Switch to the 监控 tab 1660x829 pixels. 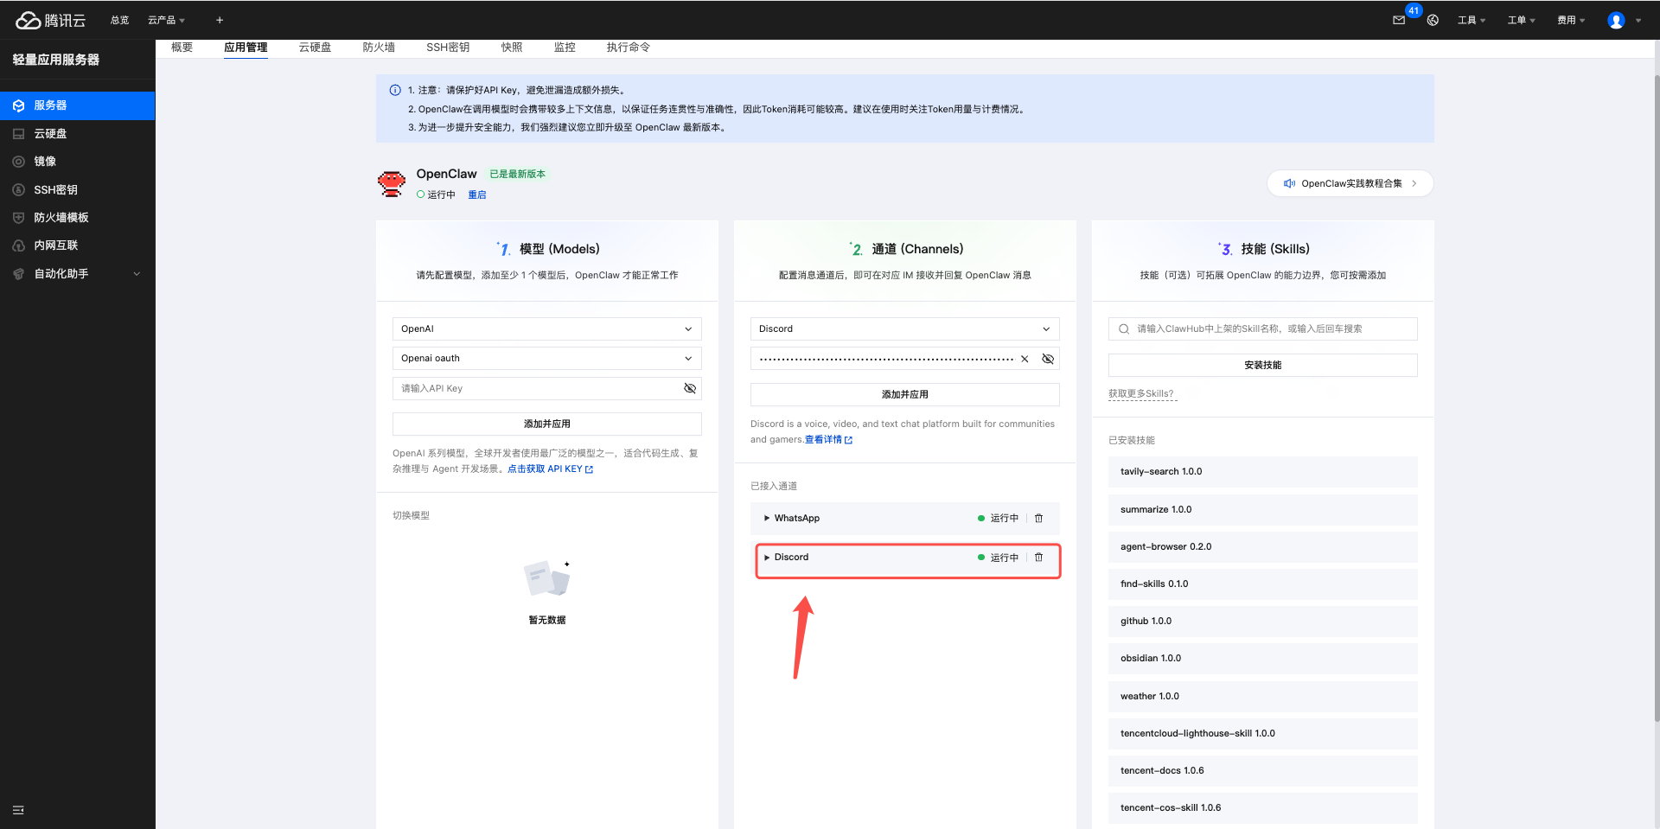[x=565, y=48]
